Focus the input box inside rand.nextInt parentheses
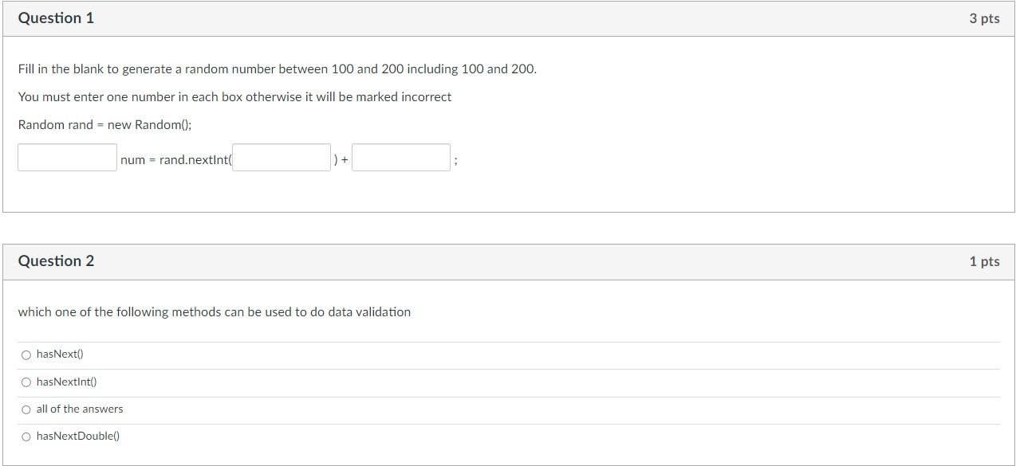Screen dimensions: 1016x466 282,157
